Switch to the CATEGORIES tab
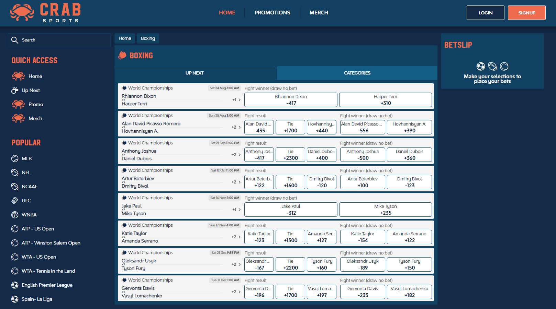The height and width of the screenshot is (309, 556). click(x=357, y=73)
